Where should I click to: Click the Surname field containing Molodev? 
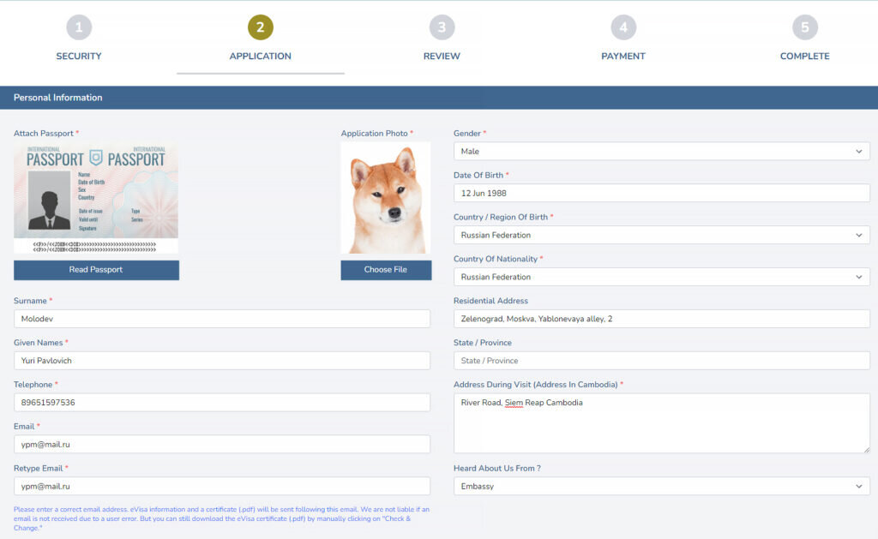click(x=222, y=319)
